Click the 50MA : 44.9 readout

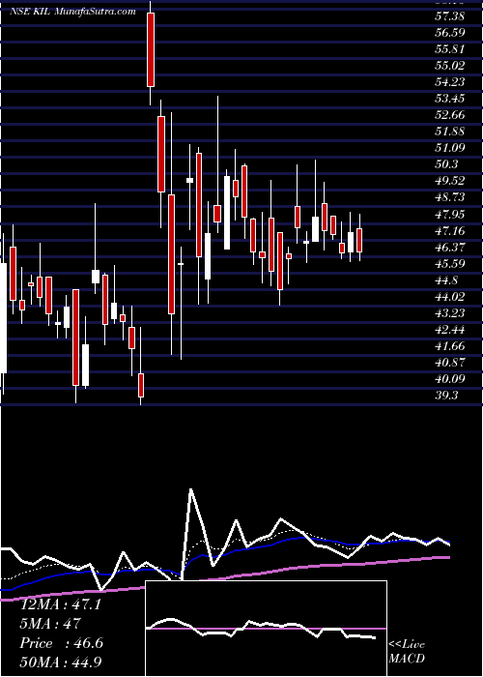(61, 662)
